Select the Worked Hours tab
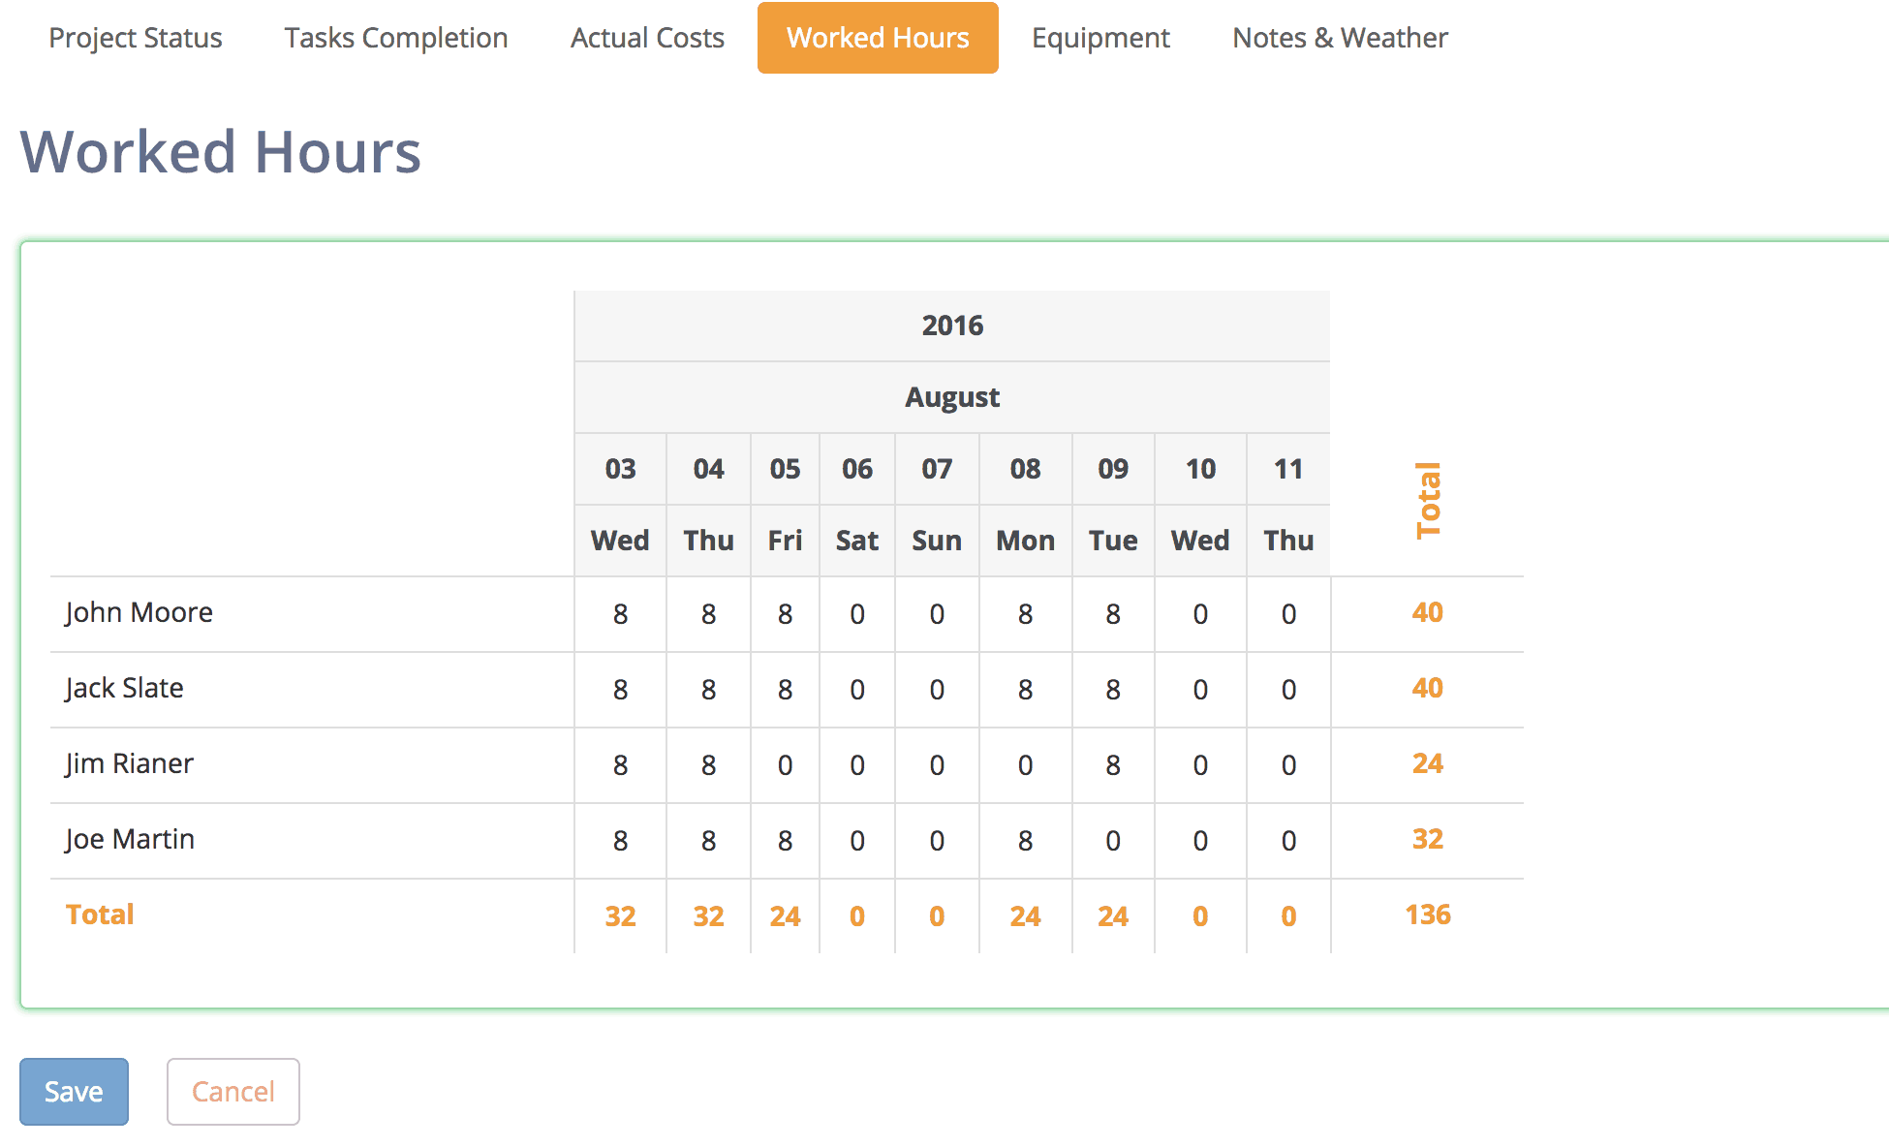Viewport: 1889px width, 1147px height. 877,38
